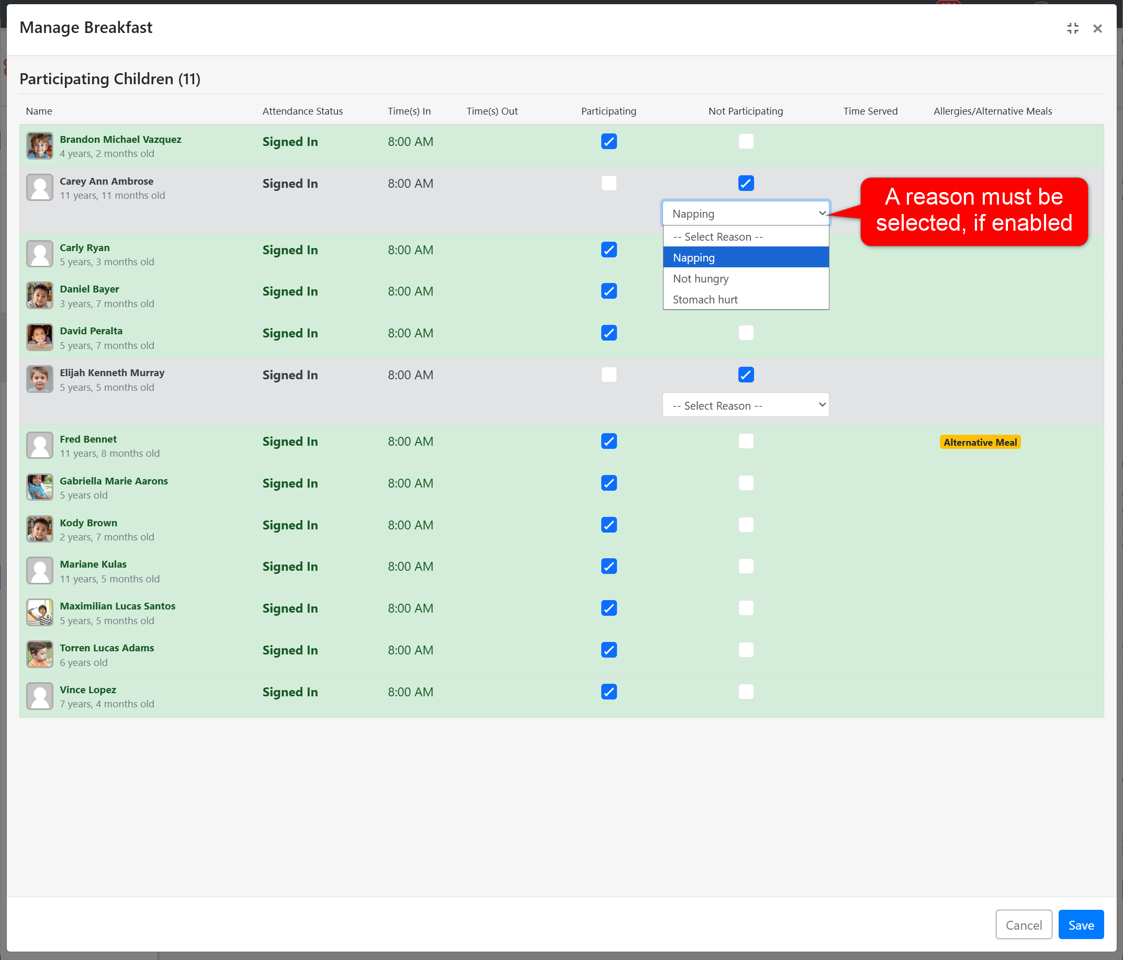Screen dimensions: 1123x960
Task: Click Maximilian Lucas Santos's profile picture
Action: 40,613
